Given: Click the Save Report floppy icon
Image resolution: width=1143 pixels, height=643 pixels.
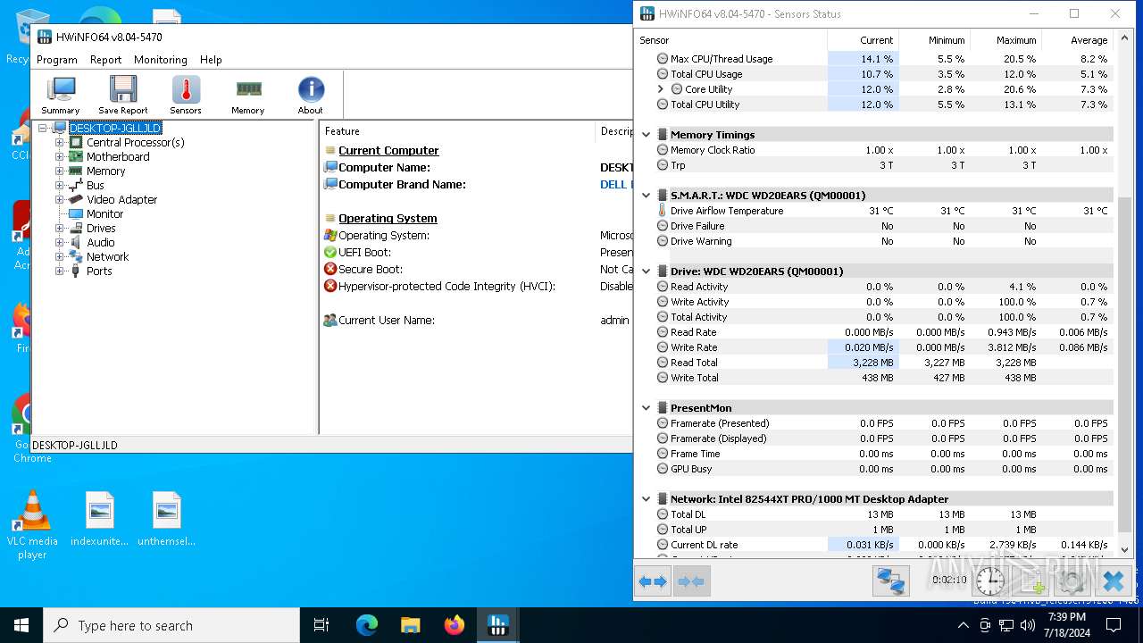Looking at the screenshot, I should coord(123,95).
